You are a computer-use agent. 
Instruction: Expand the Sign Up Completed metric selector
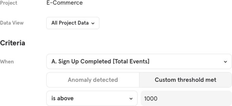(x=139, y=62)
